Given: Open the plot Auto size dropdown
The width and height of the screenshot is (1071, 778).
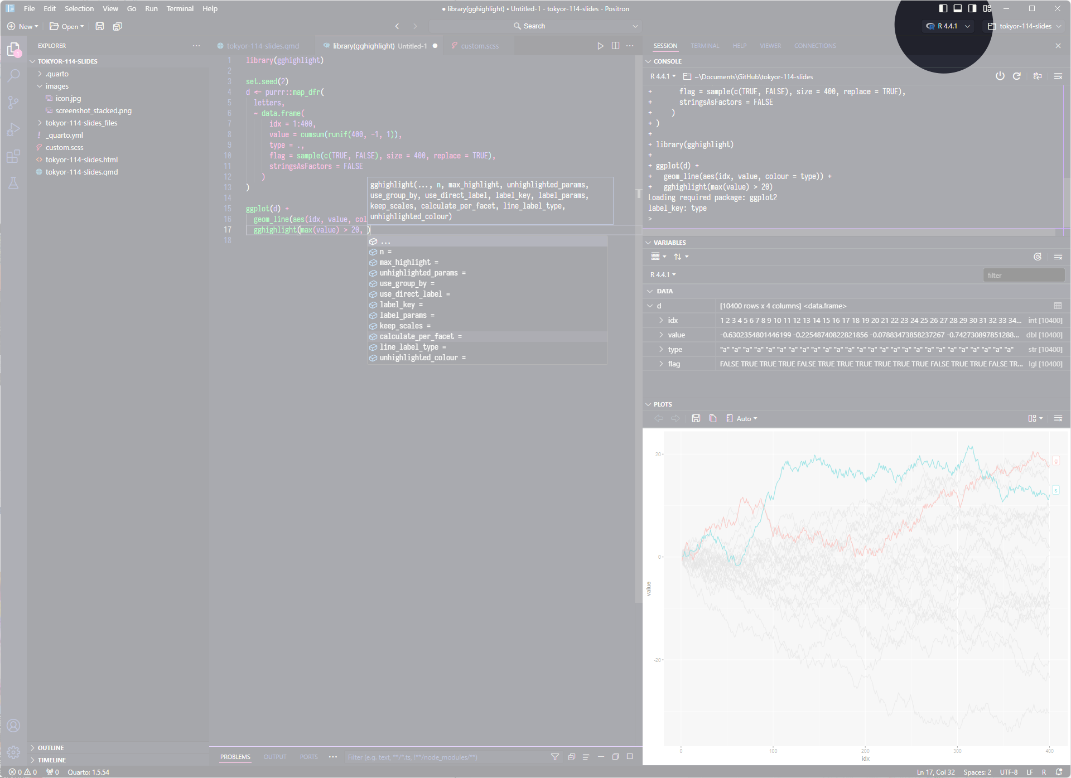Looking at the screenshot, I should [x=746, y=418].
